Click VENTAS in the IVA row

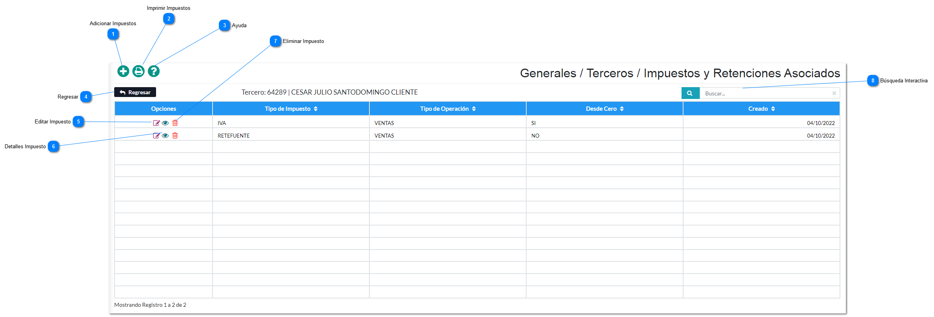[384, 123]
